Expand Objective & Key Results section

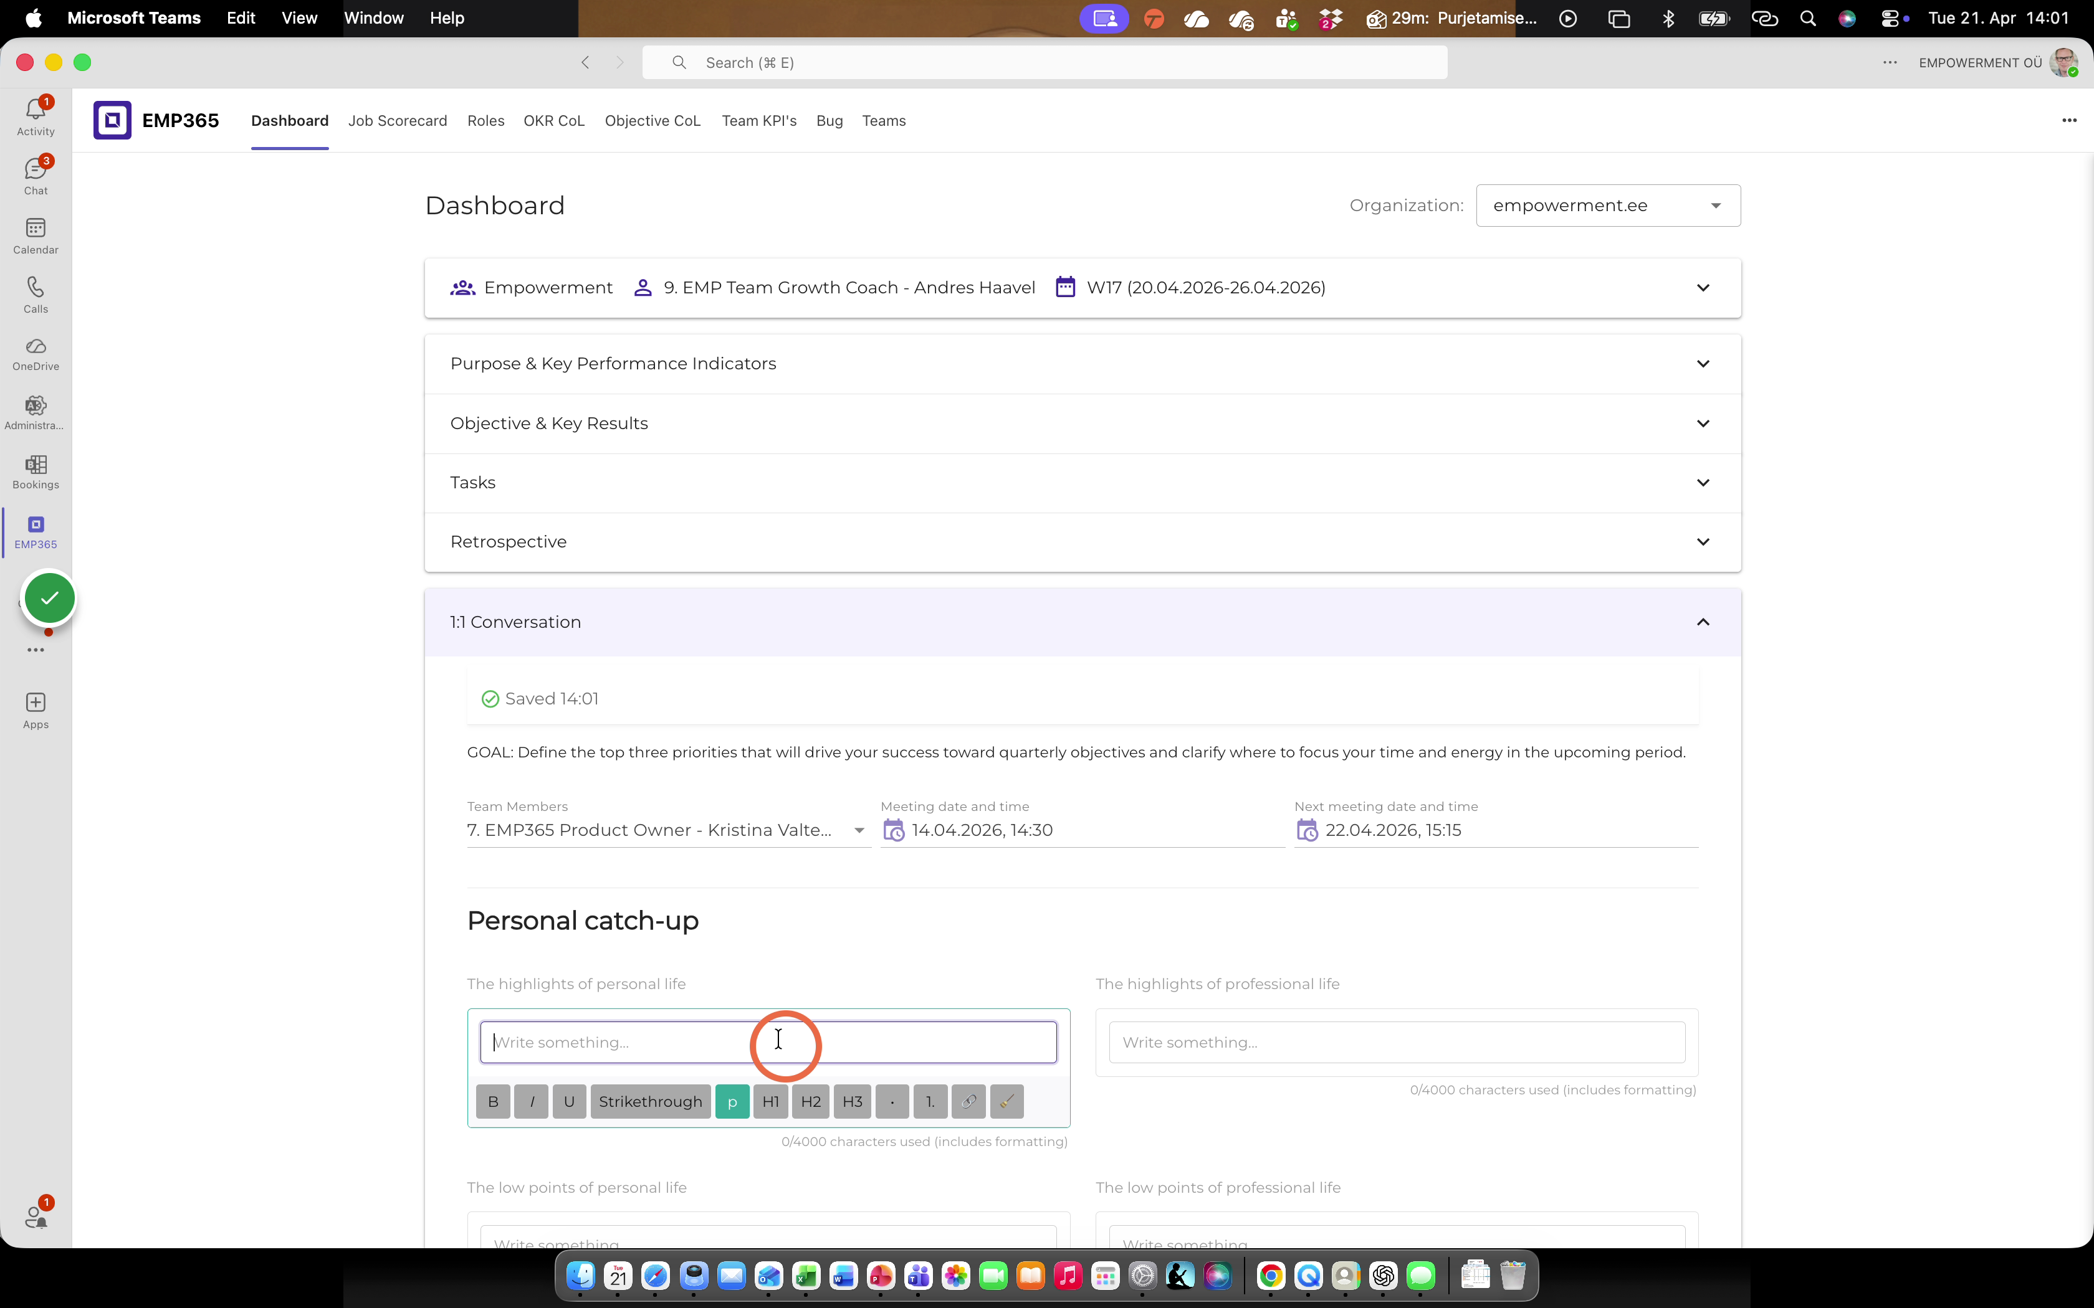(1083, 424)
